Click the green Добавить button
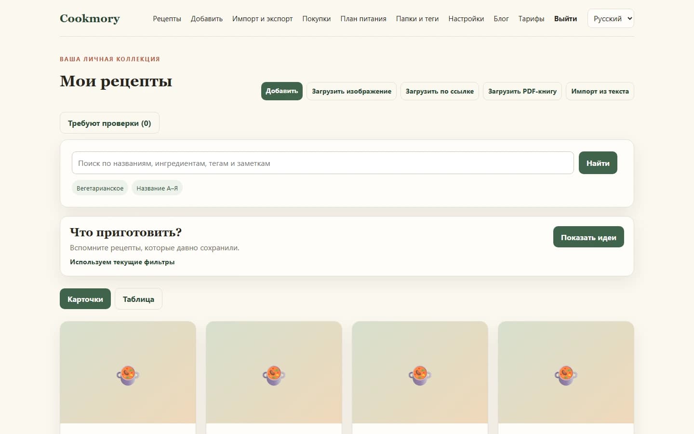694x434 pixels. [282, 91]
